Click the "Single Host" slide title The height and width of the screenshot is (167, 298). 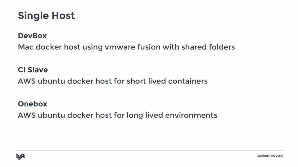(46, 16)
